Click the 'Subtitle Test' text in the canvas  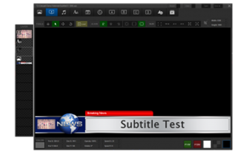coord(152,125)
